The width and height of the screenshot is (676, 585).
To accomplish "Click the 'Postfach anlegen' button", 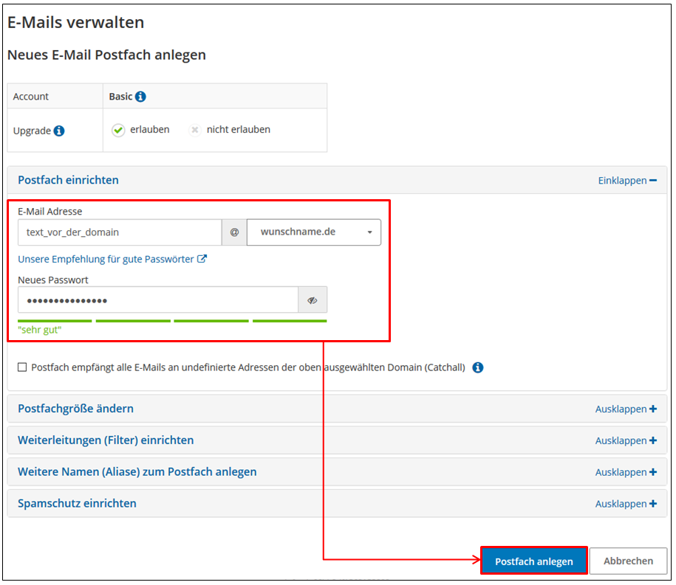I will click(533, 561).
